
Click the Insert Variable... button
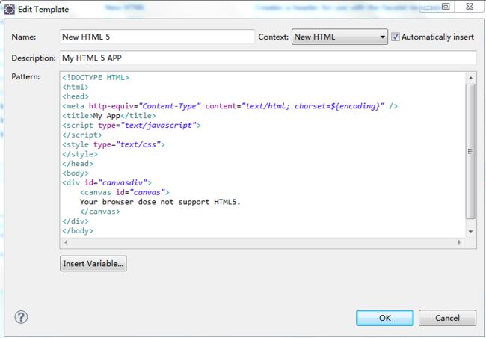pyautogui.click(x=93, y=263)
